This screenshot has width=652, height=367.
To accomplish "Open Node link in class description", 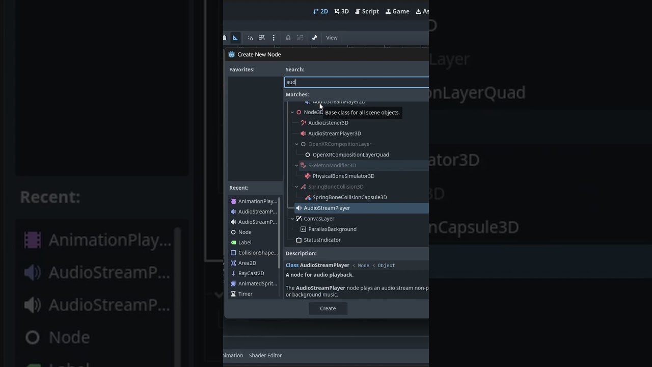I will (364, 266).
